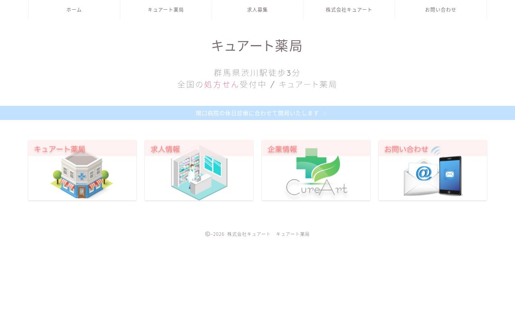
Task: Open the お問い合わせ mail and phone card
Action: [433, 170]
